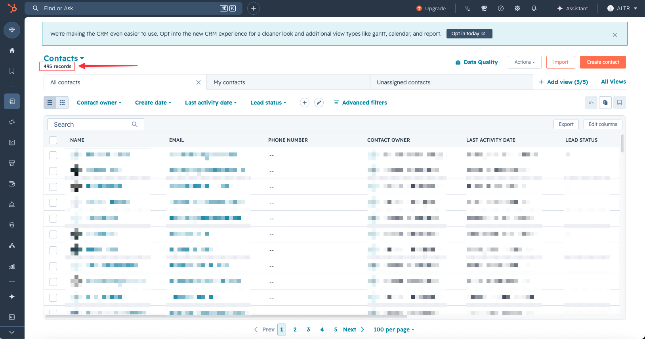
Task: Open the Contacts object dropdown
Action: pos(64,58)
